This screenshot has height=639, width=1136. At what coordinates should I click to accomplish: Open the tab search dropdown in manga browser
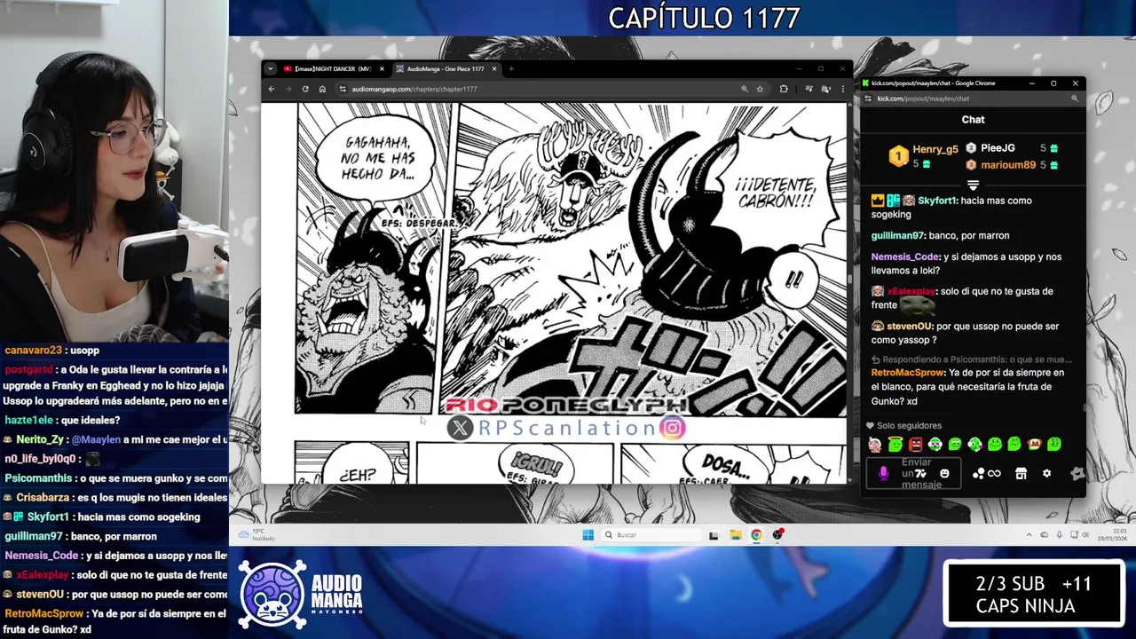[x=272, y=69]
